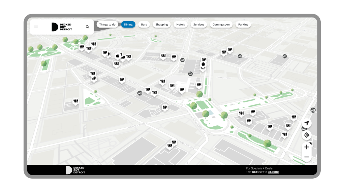Select shopping bag pin in the western dining cluster
Viewport: 345px width, 193px height.
point(118,56)
